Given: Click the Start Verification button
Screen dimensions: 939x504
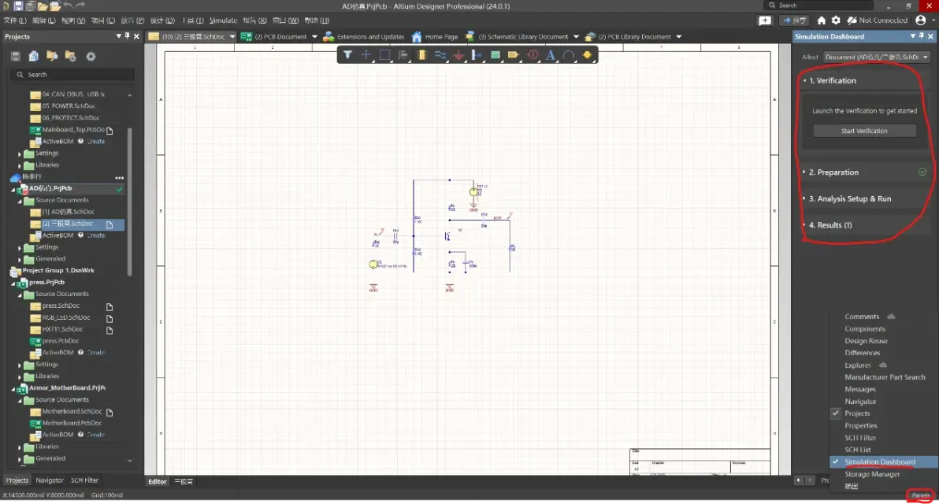Looking at the screenshot, I should click(864, 131).
